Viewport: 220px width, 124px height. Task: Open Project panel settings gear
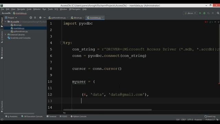[x=40, y=18]
